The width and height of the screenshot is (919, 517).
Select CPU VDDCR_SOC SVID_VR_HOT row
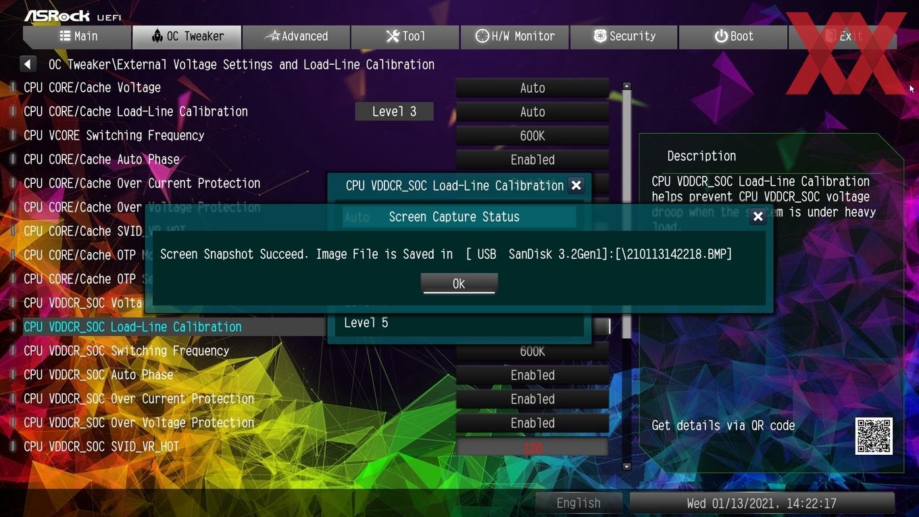101,447
